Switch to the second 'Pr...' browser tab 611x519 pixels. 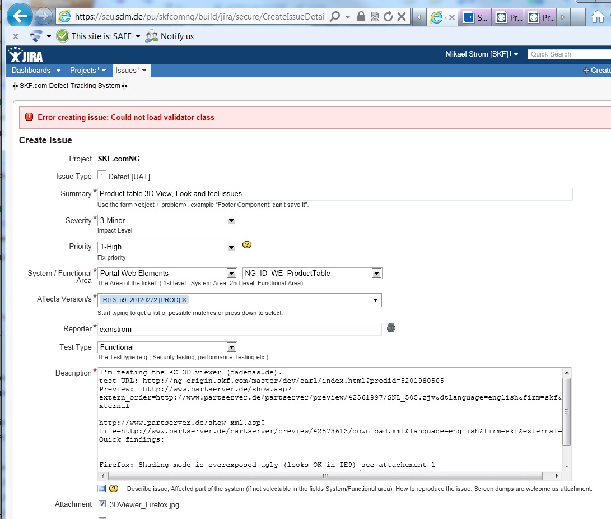[x=541, y=17]
